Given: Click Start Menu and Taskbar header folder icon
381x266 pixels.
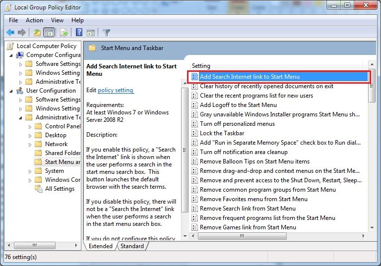Looking at the screenshot, I should [92, 48].
